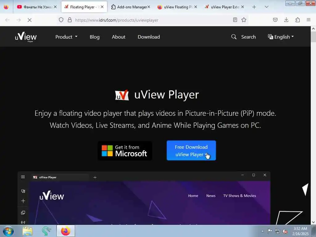Open a new tab
The image size is (316, 237).
[254, 7]
